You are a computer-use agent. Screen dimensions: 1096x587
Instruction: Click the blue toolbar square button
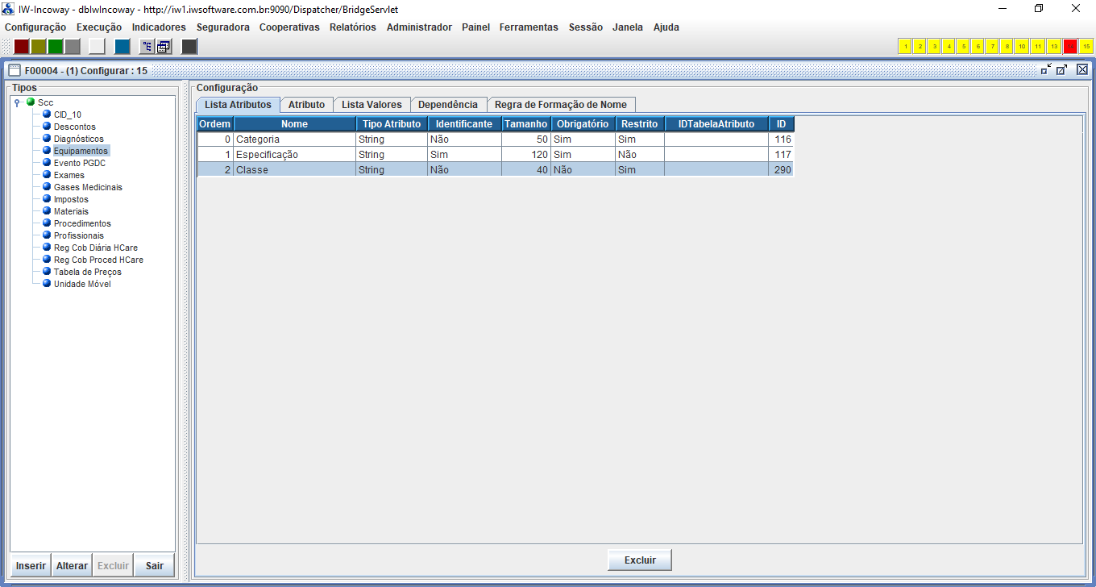pos(122,47)
